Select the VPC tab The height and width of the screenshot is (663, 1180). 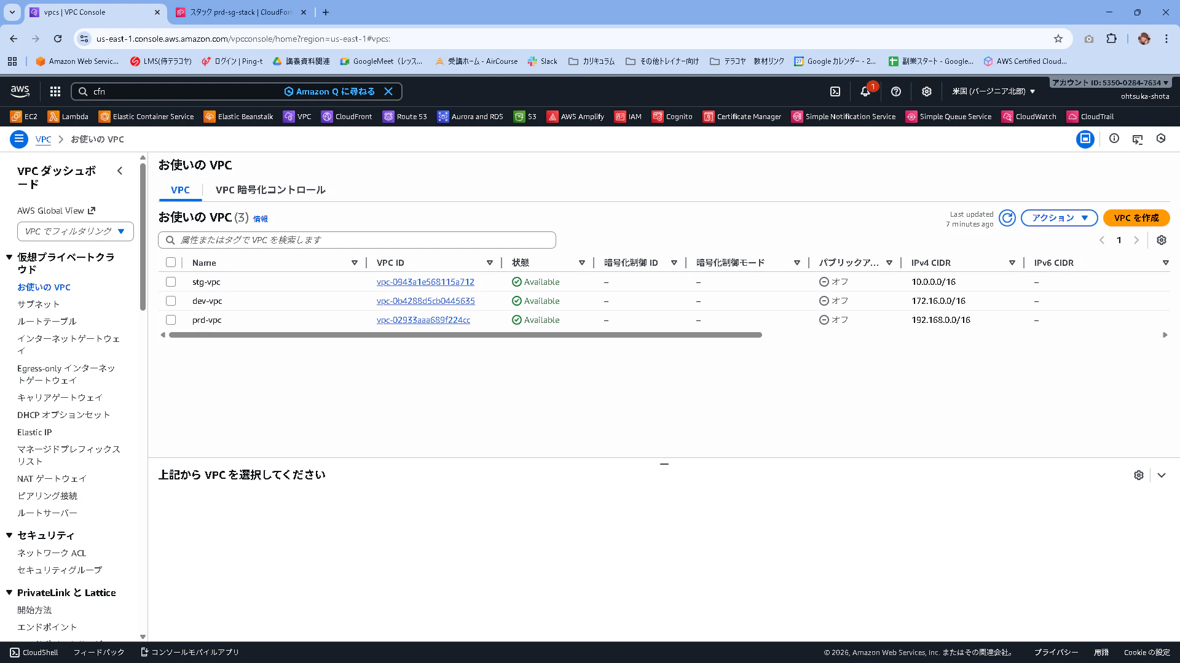(180, 190)
